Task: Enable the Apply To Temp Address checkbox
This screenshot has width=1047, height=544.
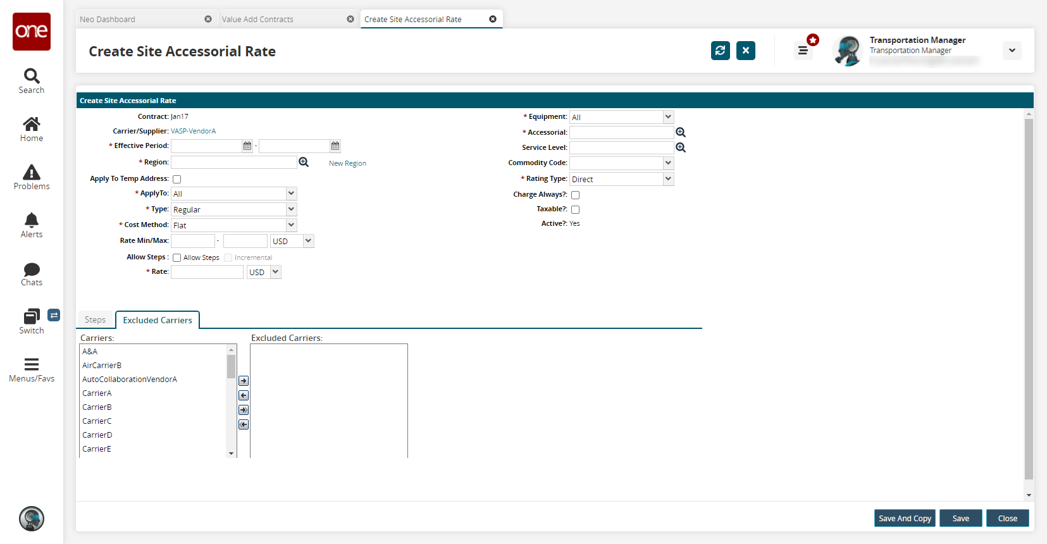Action: tap(177, 180)
